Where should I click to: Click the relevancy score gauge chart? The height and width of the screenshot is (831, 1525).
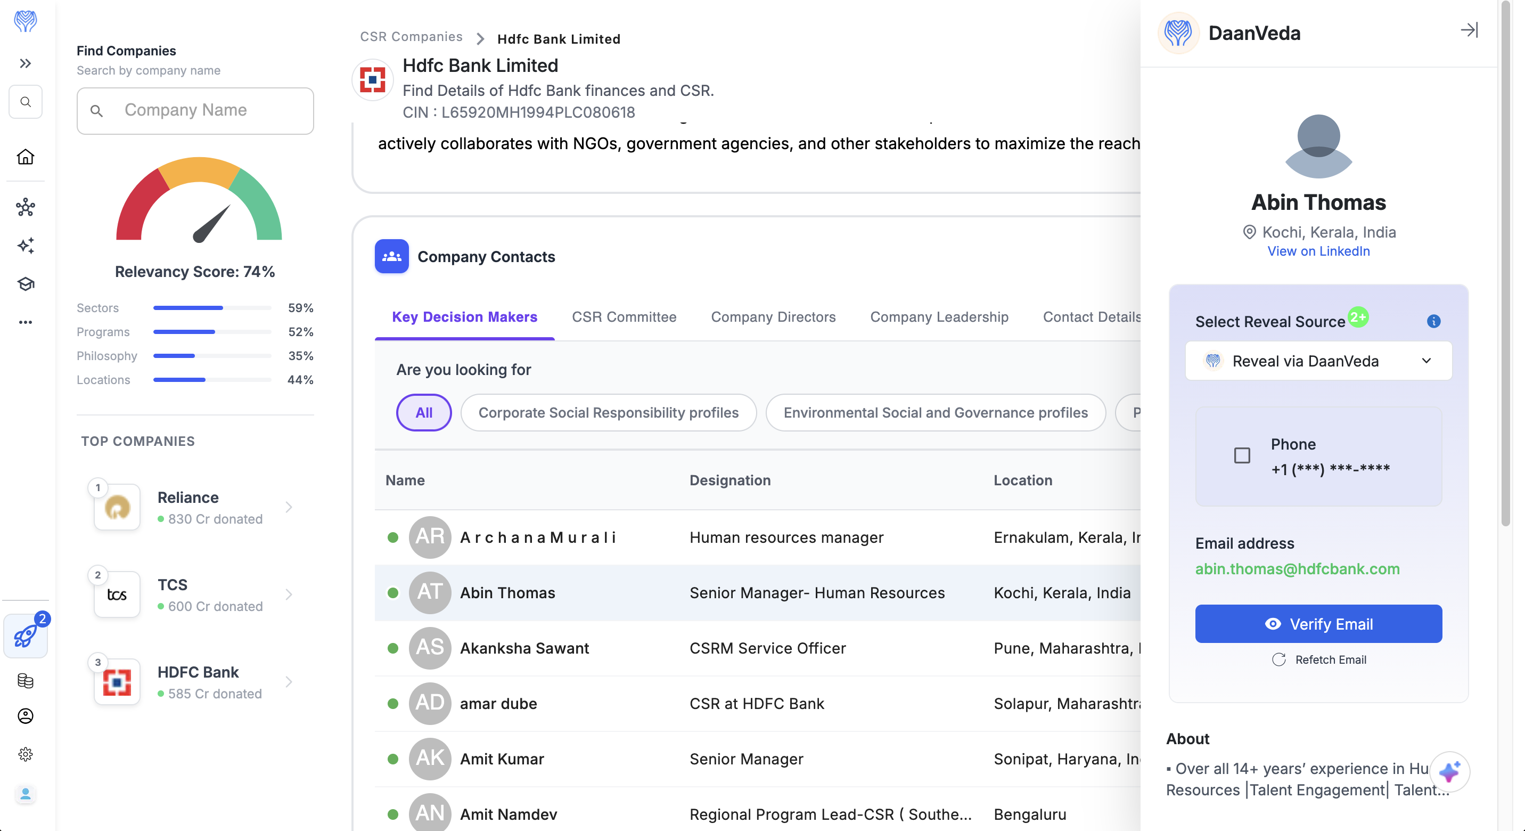point(199,200)
